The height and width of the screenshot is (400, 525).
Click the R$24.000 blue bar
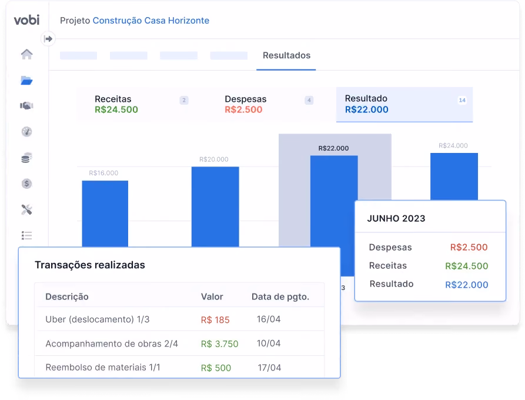click(454, 176)
